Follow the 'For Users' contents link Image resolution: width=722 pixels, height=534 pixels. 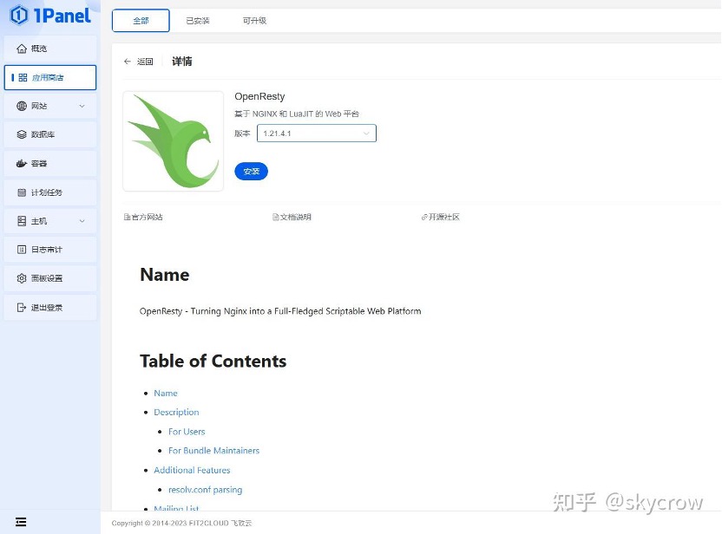[187, 432]
